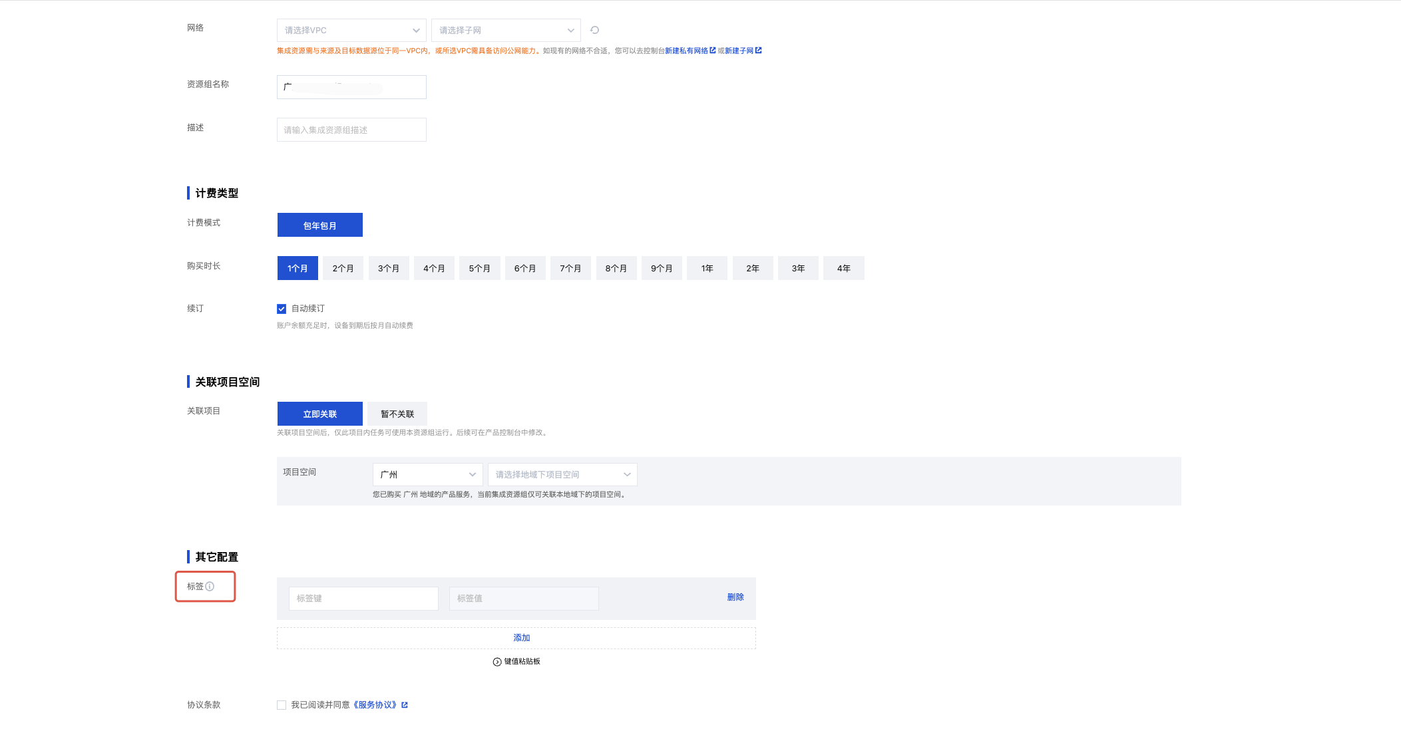Click the network refresh icon

[594, 30]
